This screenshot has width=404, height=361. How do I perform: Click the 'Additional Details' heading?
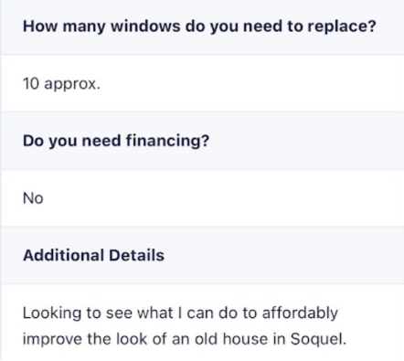[94, 255]
